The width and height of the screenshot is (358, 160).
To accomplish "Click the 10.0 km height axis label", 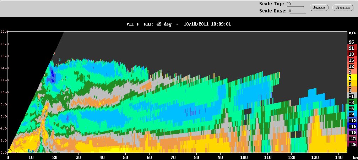I will point(4,92).
